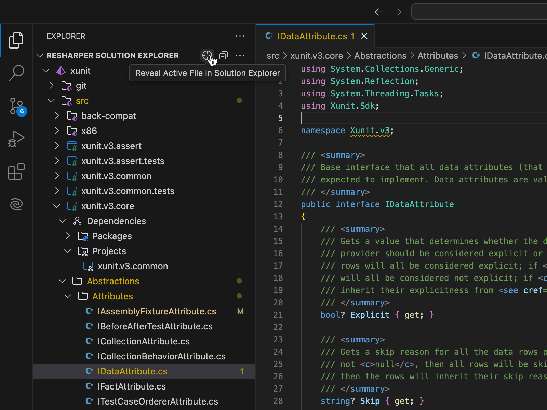Collapse the ReSharper Solution Explorer section

coord(40,55)
